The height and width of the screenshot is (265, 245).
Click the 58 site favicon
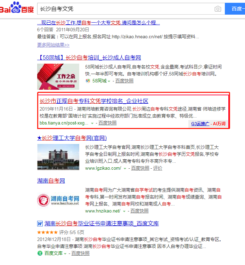[x=88, y=81]
